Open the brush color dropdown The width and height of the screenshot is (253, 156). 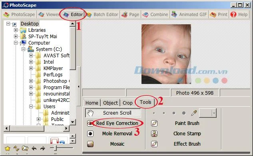(x=214, y=113)
